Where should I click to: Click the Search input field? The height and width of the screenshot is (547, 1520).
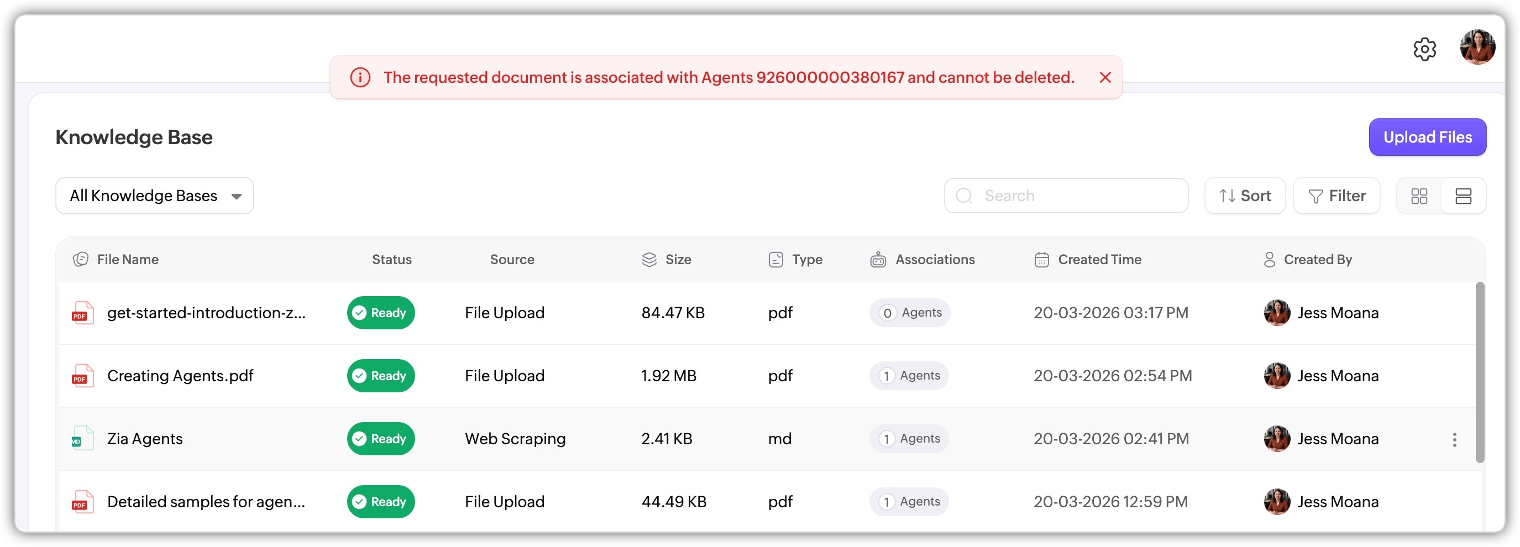tap(1066, 196)
